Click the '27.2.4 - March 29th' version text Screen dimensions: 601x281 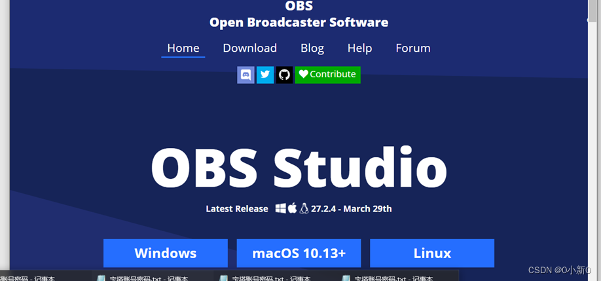pyautogui.click(x=352, y=209)
